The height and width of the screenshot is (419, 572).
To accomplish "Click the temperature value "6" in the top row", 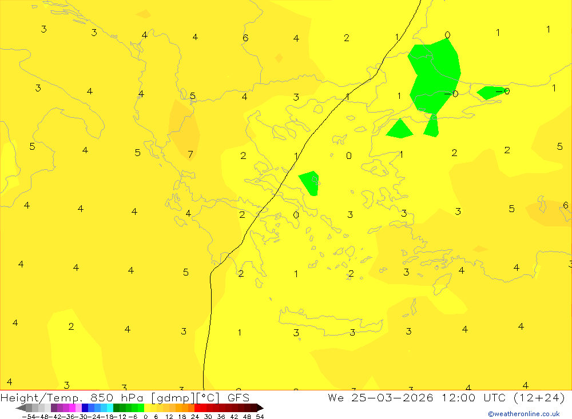I will click(x=245, y=38).
